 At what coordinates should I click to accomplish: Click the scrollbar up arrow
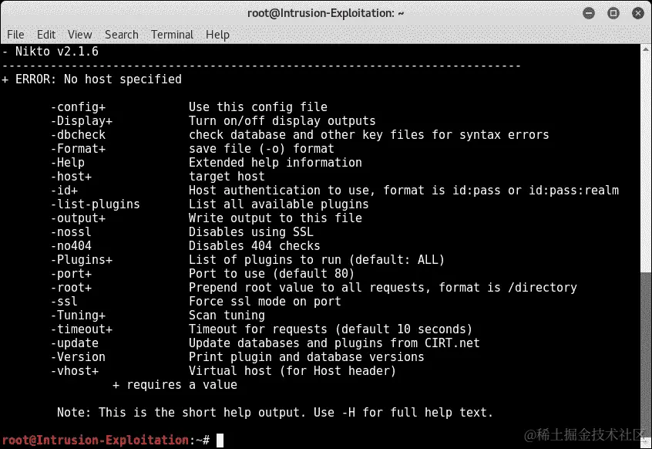pyautogui.click(x=646, y=49)
